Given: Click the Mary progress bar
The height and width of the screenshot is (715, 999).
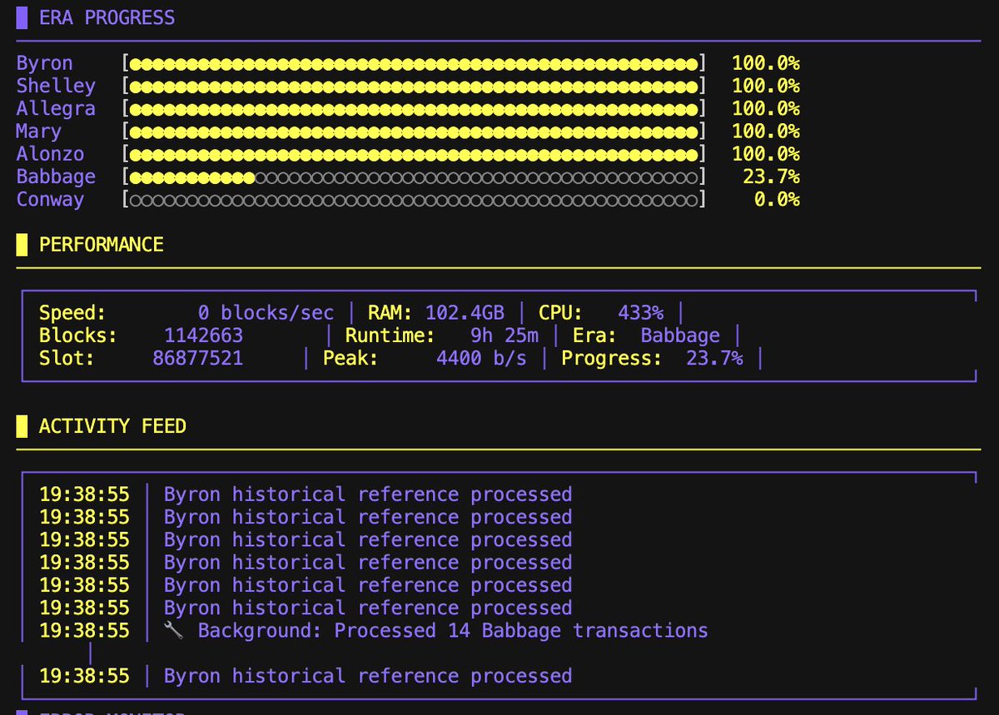Looking at the screenshot, I should pyautogui.click(x=414, y=132).
